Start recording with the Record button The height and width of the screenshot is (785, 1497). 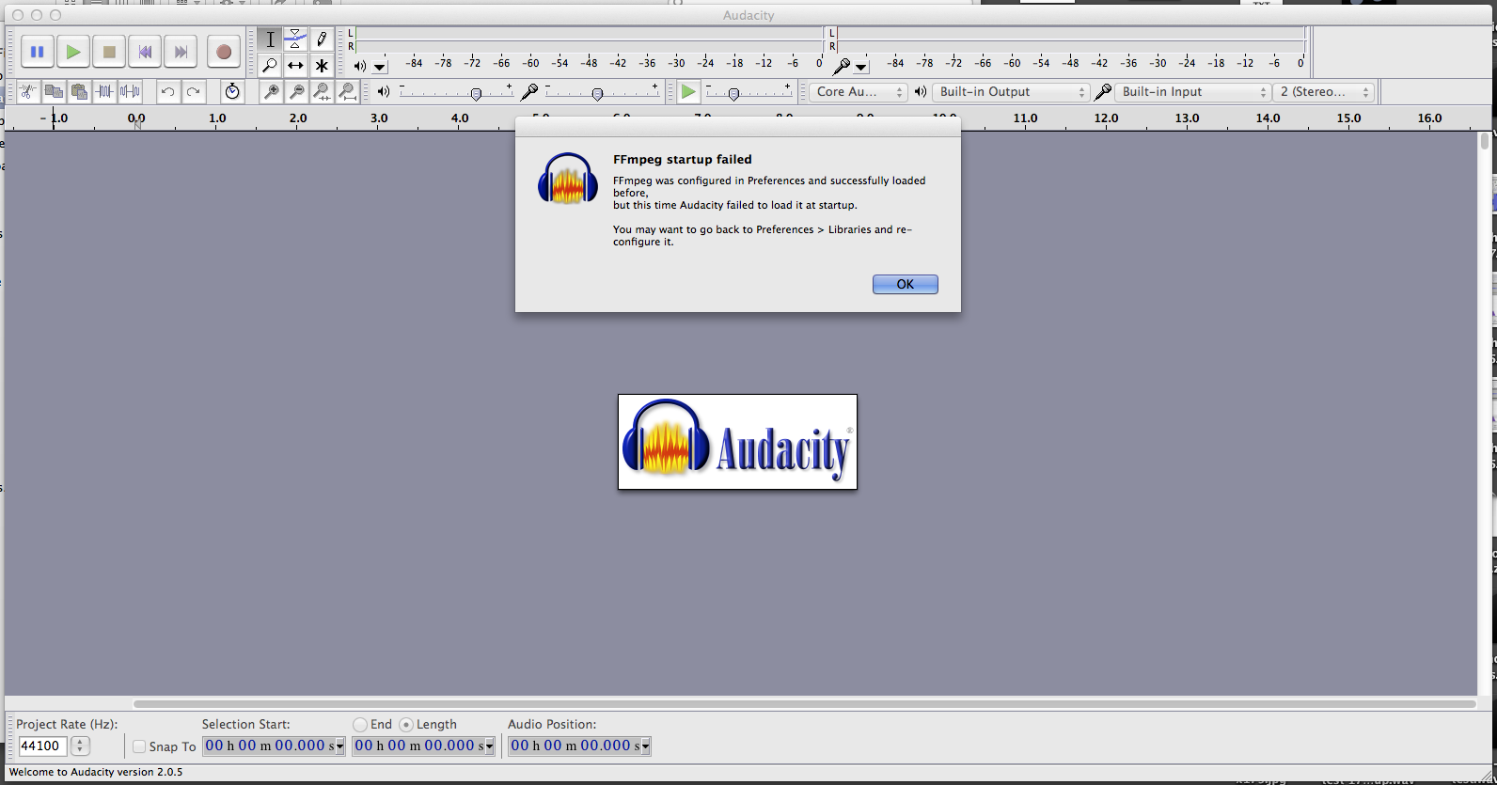click(224, 52)
